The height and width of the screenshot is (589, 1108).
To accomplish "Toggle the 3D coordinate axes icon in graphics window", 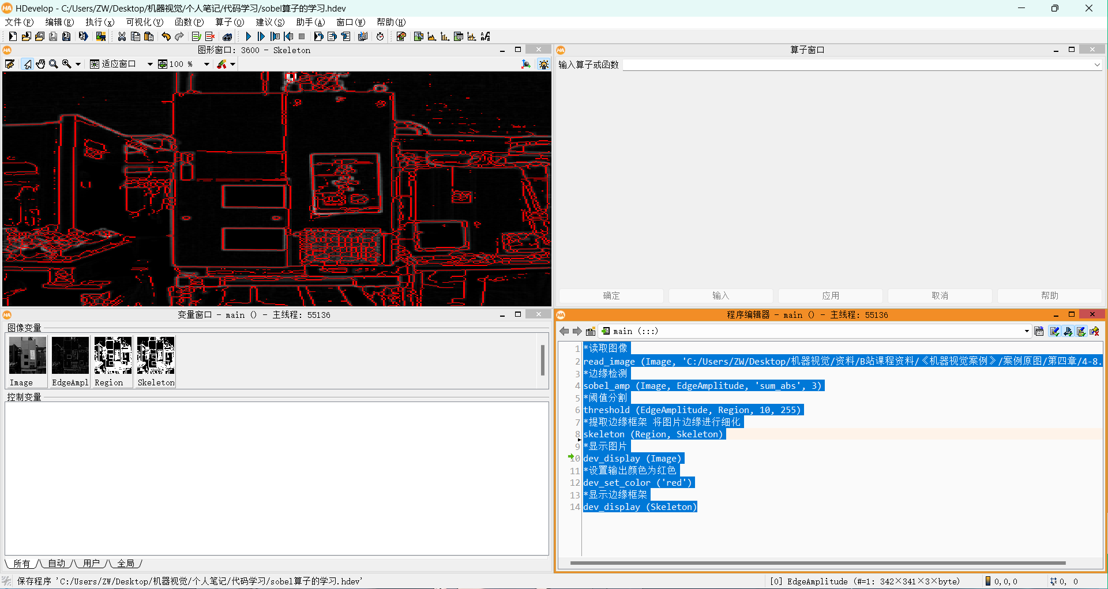I will point(525,64).
